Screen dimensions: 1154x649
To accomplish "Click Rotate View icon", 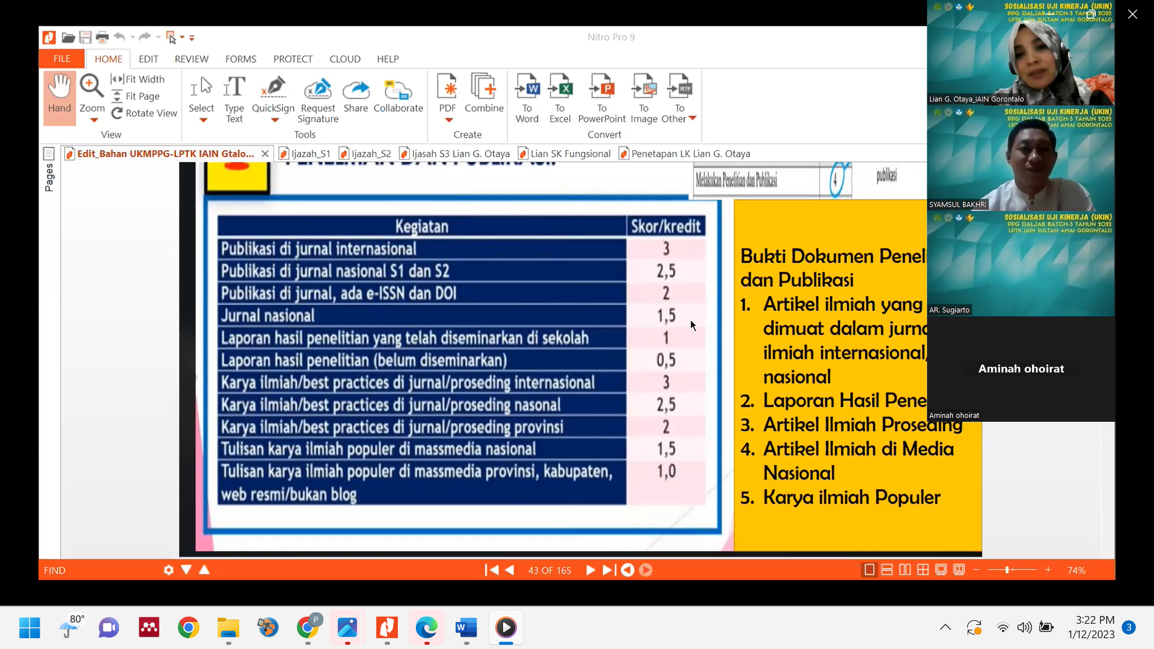I will pos(117,113).
